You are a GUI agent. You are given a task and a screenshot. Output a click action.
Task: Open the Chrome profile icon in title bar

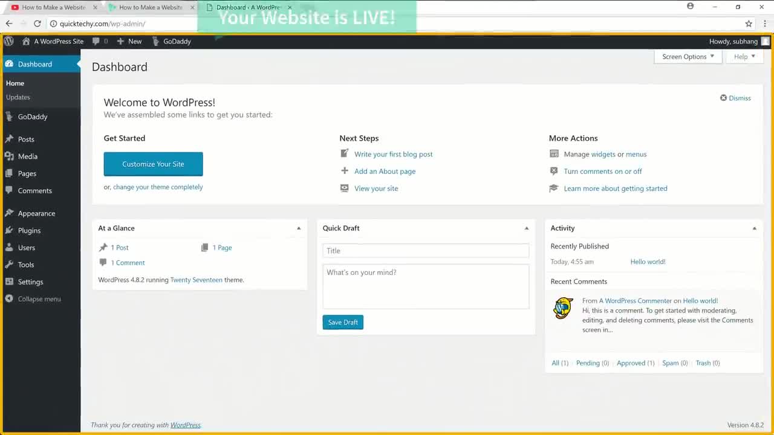[x=691, y=7]
